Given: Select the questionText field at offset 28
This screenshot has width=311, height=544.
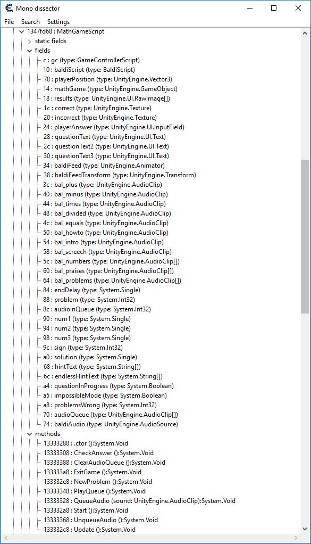Looking at the screenshot, I should tap(104, 137).
